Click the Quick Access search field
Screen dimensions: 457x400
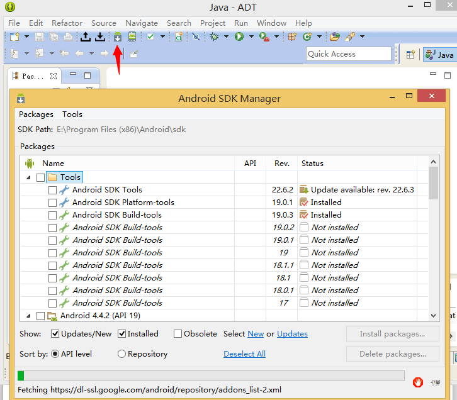[x=349, y=54]
